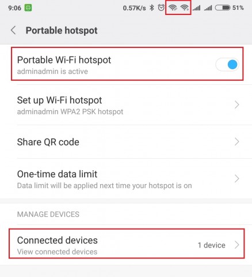Viewport: 252px width, 277px height.
Task: Open the Share QR code chevron
Action: coord(237,142)
